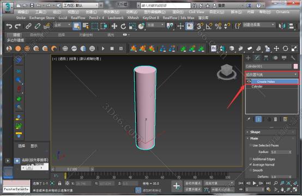Toggle the Angle Snap icon
Screen dimensions: 302x196
[209, 26]
